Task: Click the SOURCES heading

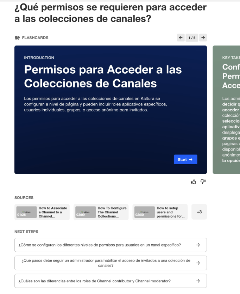Action: [x=24, y=198]
